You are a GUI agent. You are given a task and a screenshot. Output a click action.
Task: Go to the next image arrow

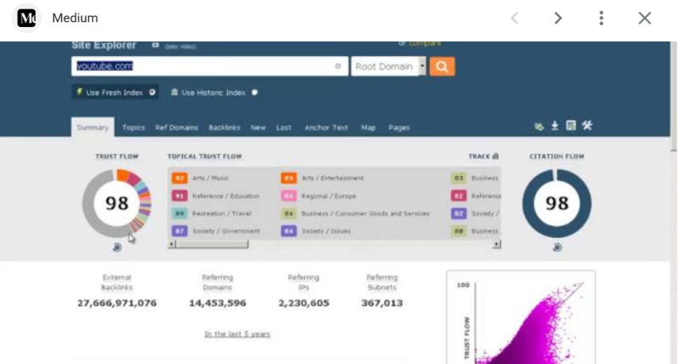click(x=558, y=18)
